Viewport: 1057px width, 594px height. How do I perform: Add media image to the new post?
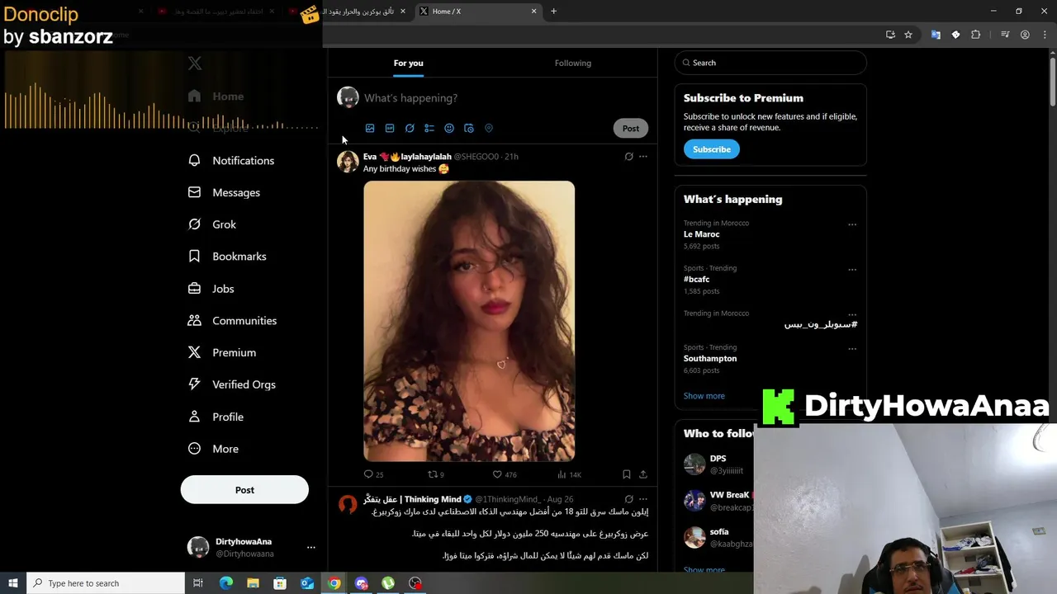pyautogui.click(x=370, y=129)
